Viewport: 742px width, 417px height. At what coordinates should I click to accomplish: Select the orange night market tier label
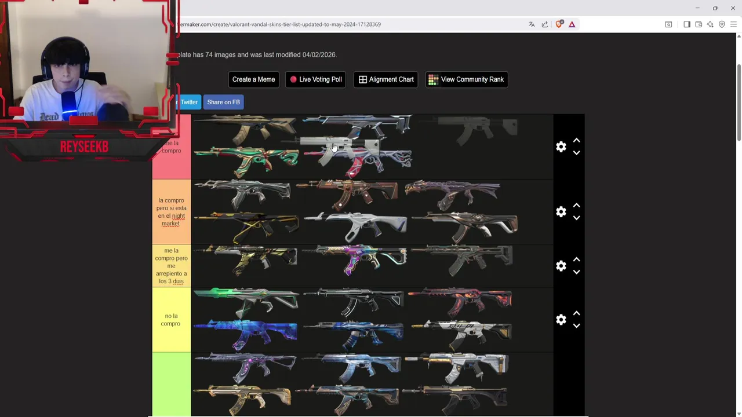coord(172,212)
